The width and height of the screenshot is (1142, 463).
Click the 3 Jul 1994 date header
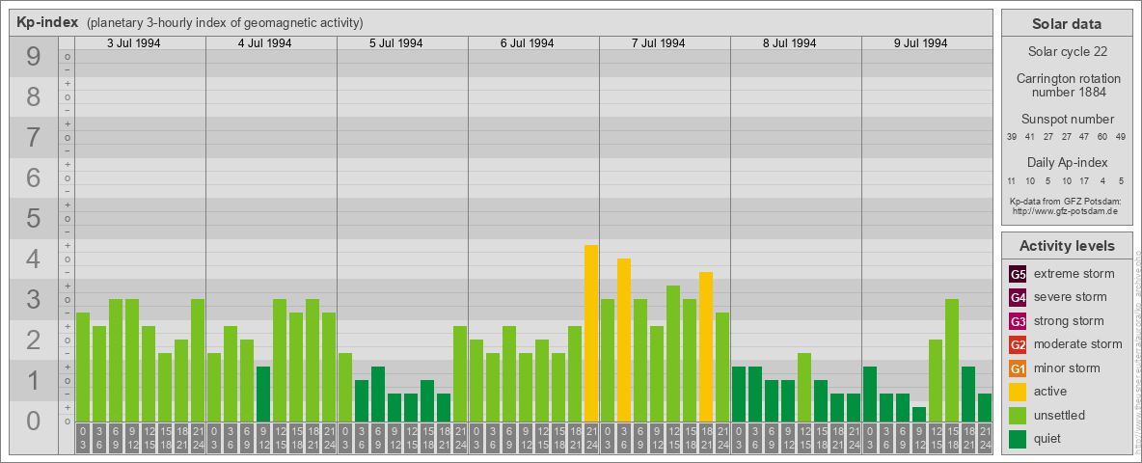[x=133, y=43]
